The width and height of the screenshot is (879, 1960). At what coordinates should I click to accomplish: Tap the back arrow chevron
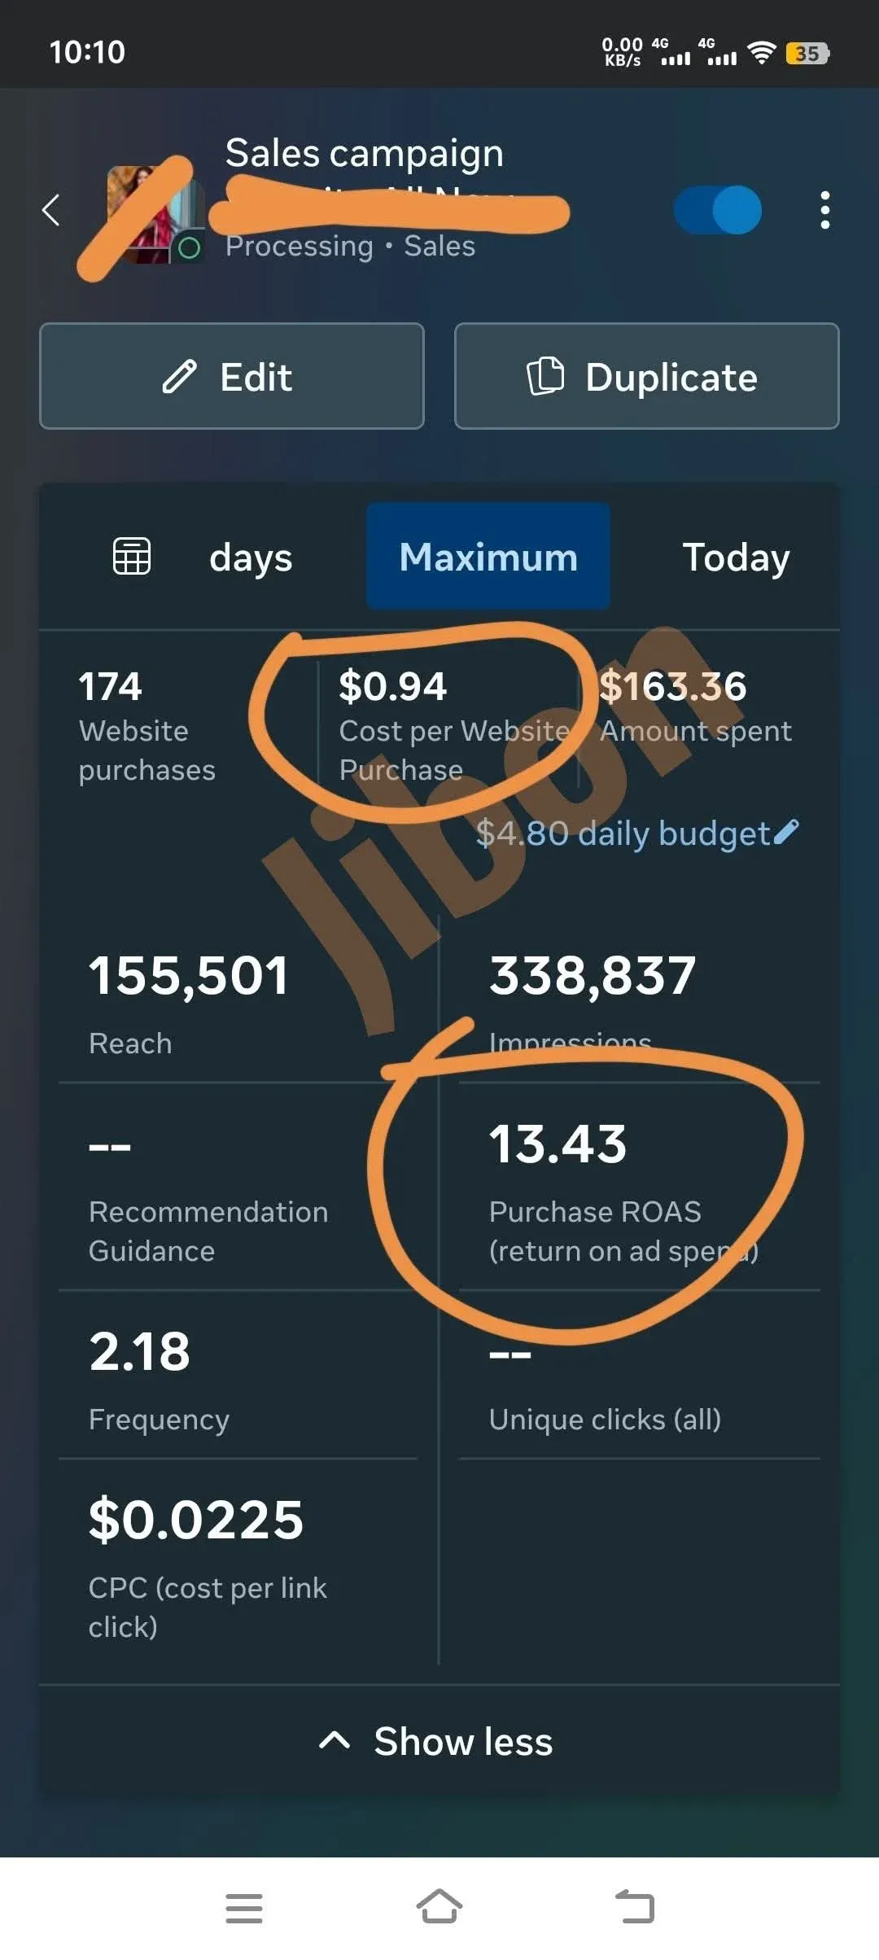pos(51,210)
